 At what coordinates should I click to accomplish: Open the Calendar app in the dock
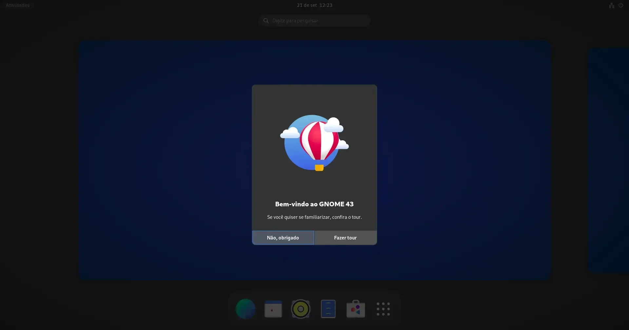tap(273, 309)
